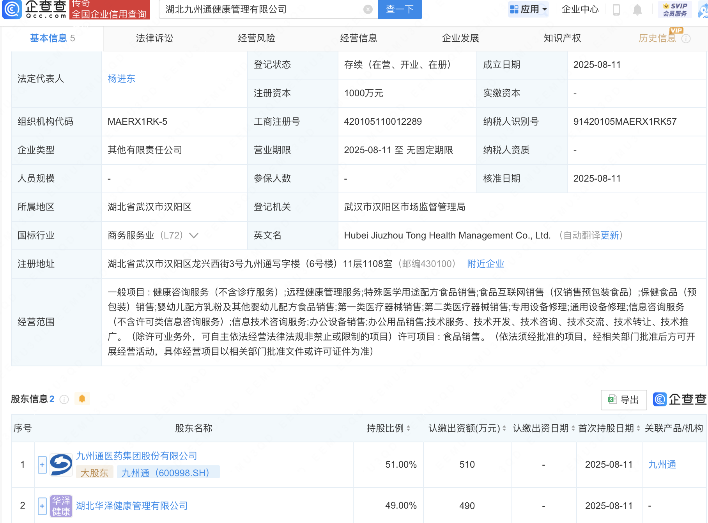
Task: Open 附近企业 link
Action: point(485,264)
